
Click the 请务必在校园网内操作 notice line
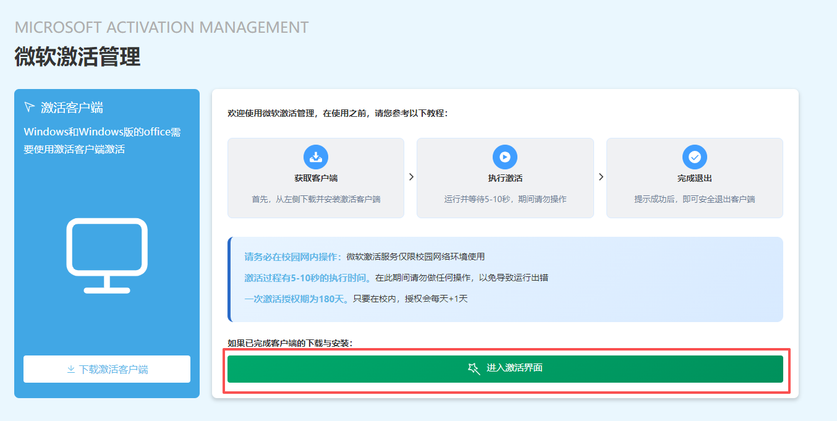click(365, 257)
